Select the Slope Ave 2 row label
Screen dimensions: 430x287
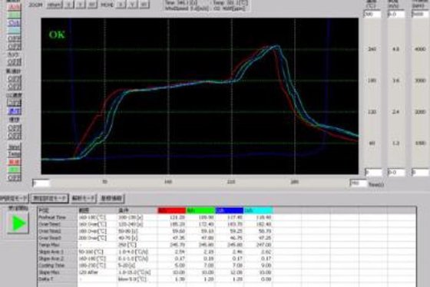click(51, 259)
